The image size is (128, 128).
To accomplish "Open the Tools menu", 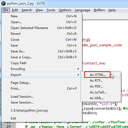I will (x=51, y=10).
